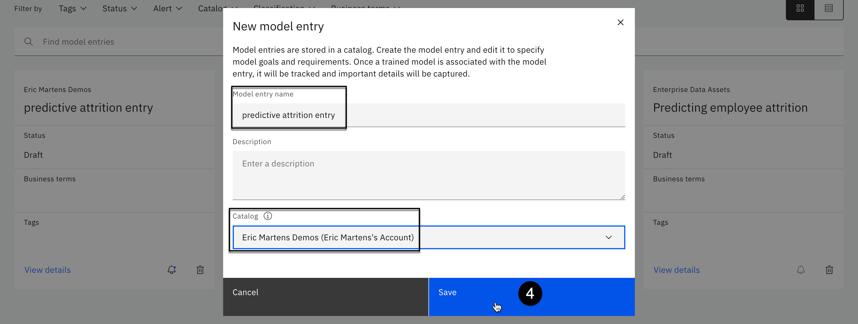Click alert bell on predictive attrition entry
This screenshot has width=858, height=324.
pyautogui.click(x=172, y=270)
